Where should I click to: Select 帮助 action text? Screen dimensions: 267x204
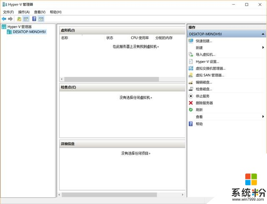click(x=199, y=124)
